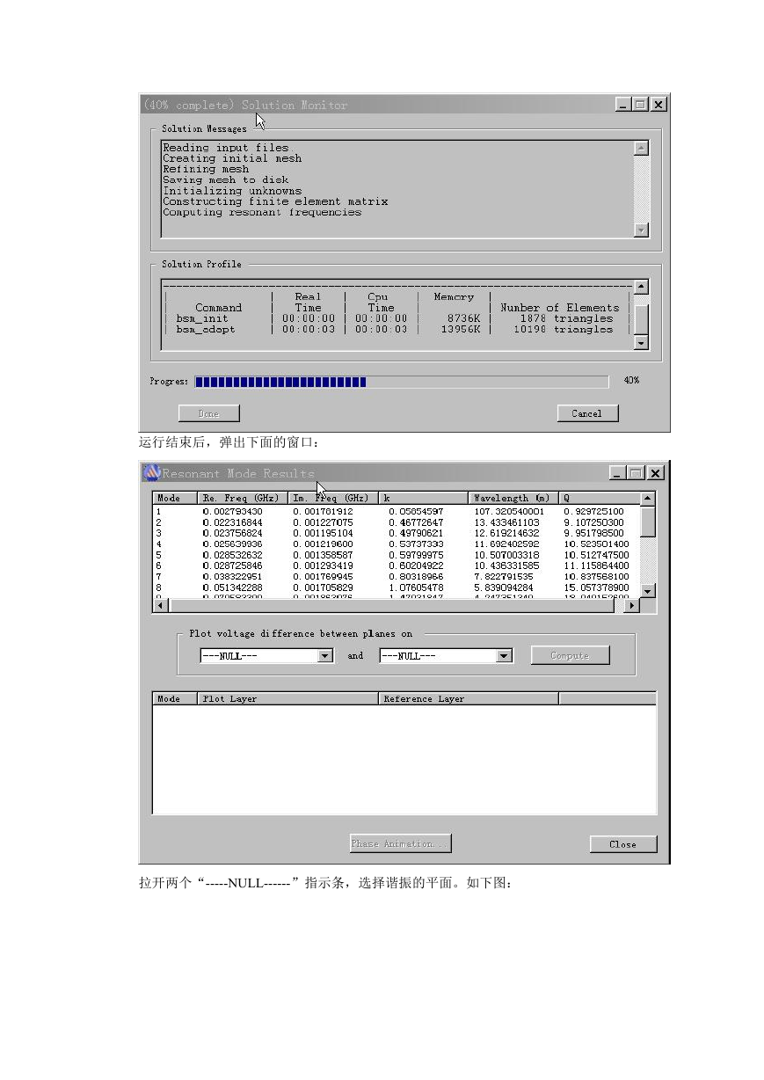Close Resonant Mode Results using the title bar X

(654, 473)
